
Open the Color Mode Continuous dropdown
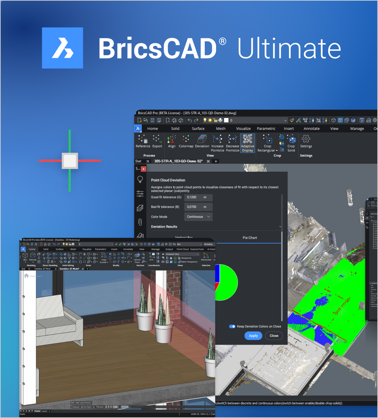pyautogui.click(x=199, y=217)
